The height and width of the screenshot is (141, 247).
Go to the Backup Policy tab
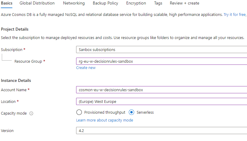click(105, 3)
